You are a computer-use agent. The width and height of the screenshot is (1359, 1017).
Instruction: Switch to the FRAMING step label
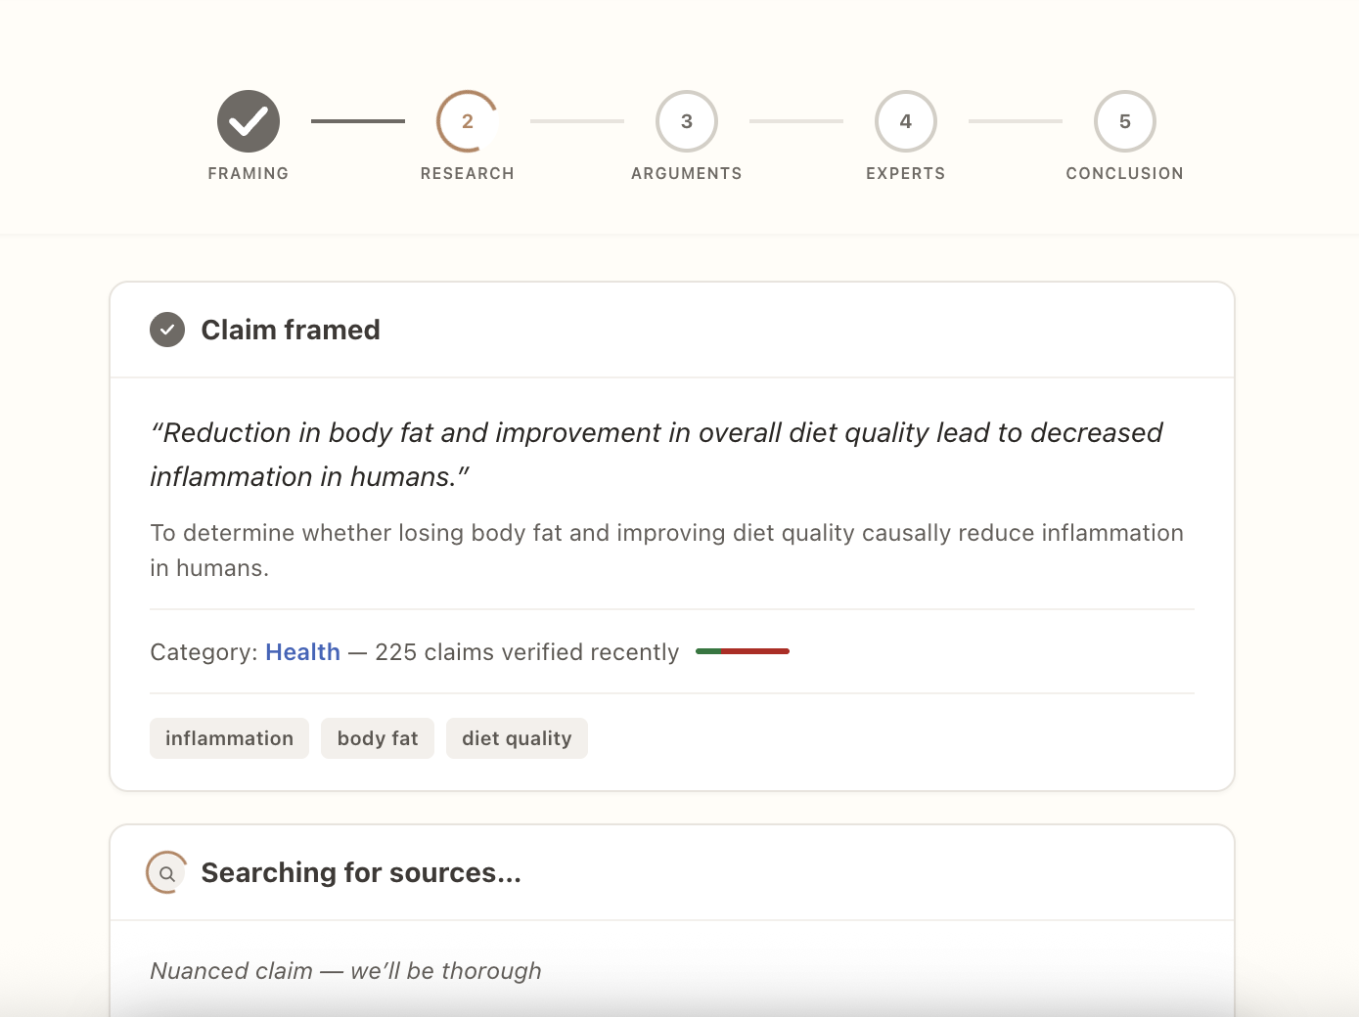click(x=248, y=173)
